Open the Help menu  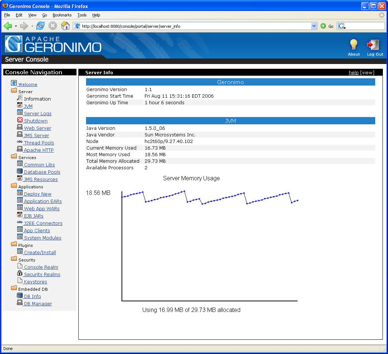96,15
